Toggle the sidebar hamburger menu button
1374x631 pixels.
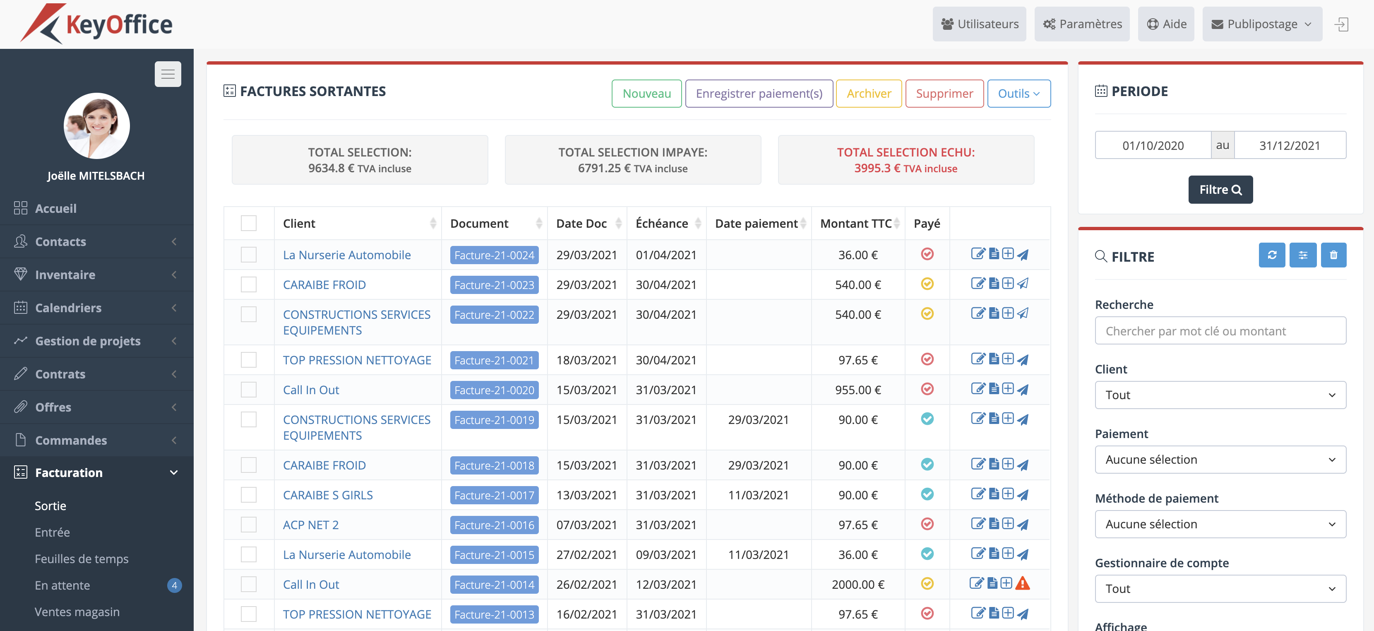coord(168,74)
